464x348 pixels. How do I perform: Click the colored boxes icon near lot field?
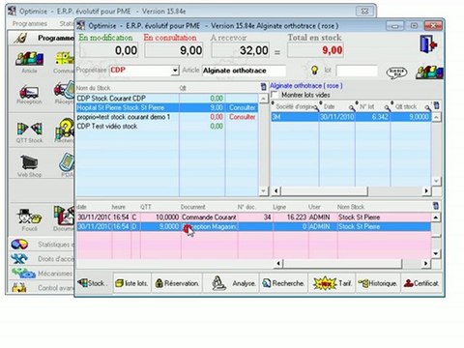pos(429,72)
